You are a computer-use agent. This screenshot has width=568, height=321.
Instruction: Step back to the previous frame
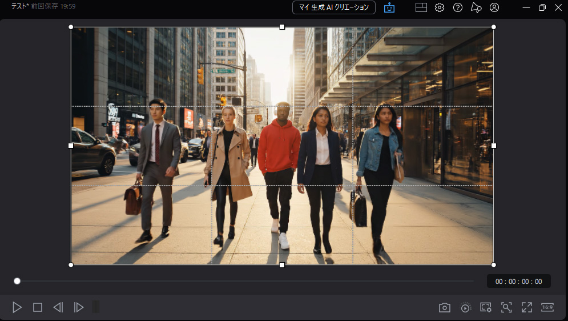pyautogui.click(x=58, y=307)
